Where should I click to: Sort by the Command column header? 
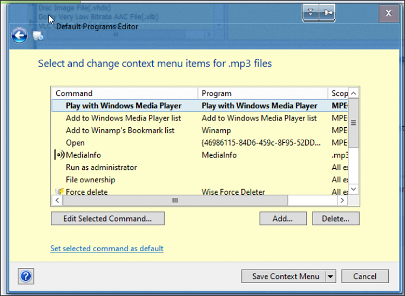click(125, 93)
